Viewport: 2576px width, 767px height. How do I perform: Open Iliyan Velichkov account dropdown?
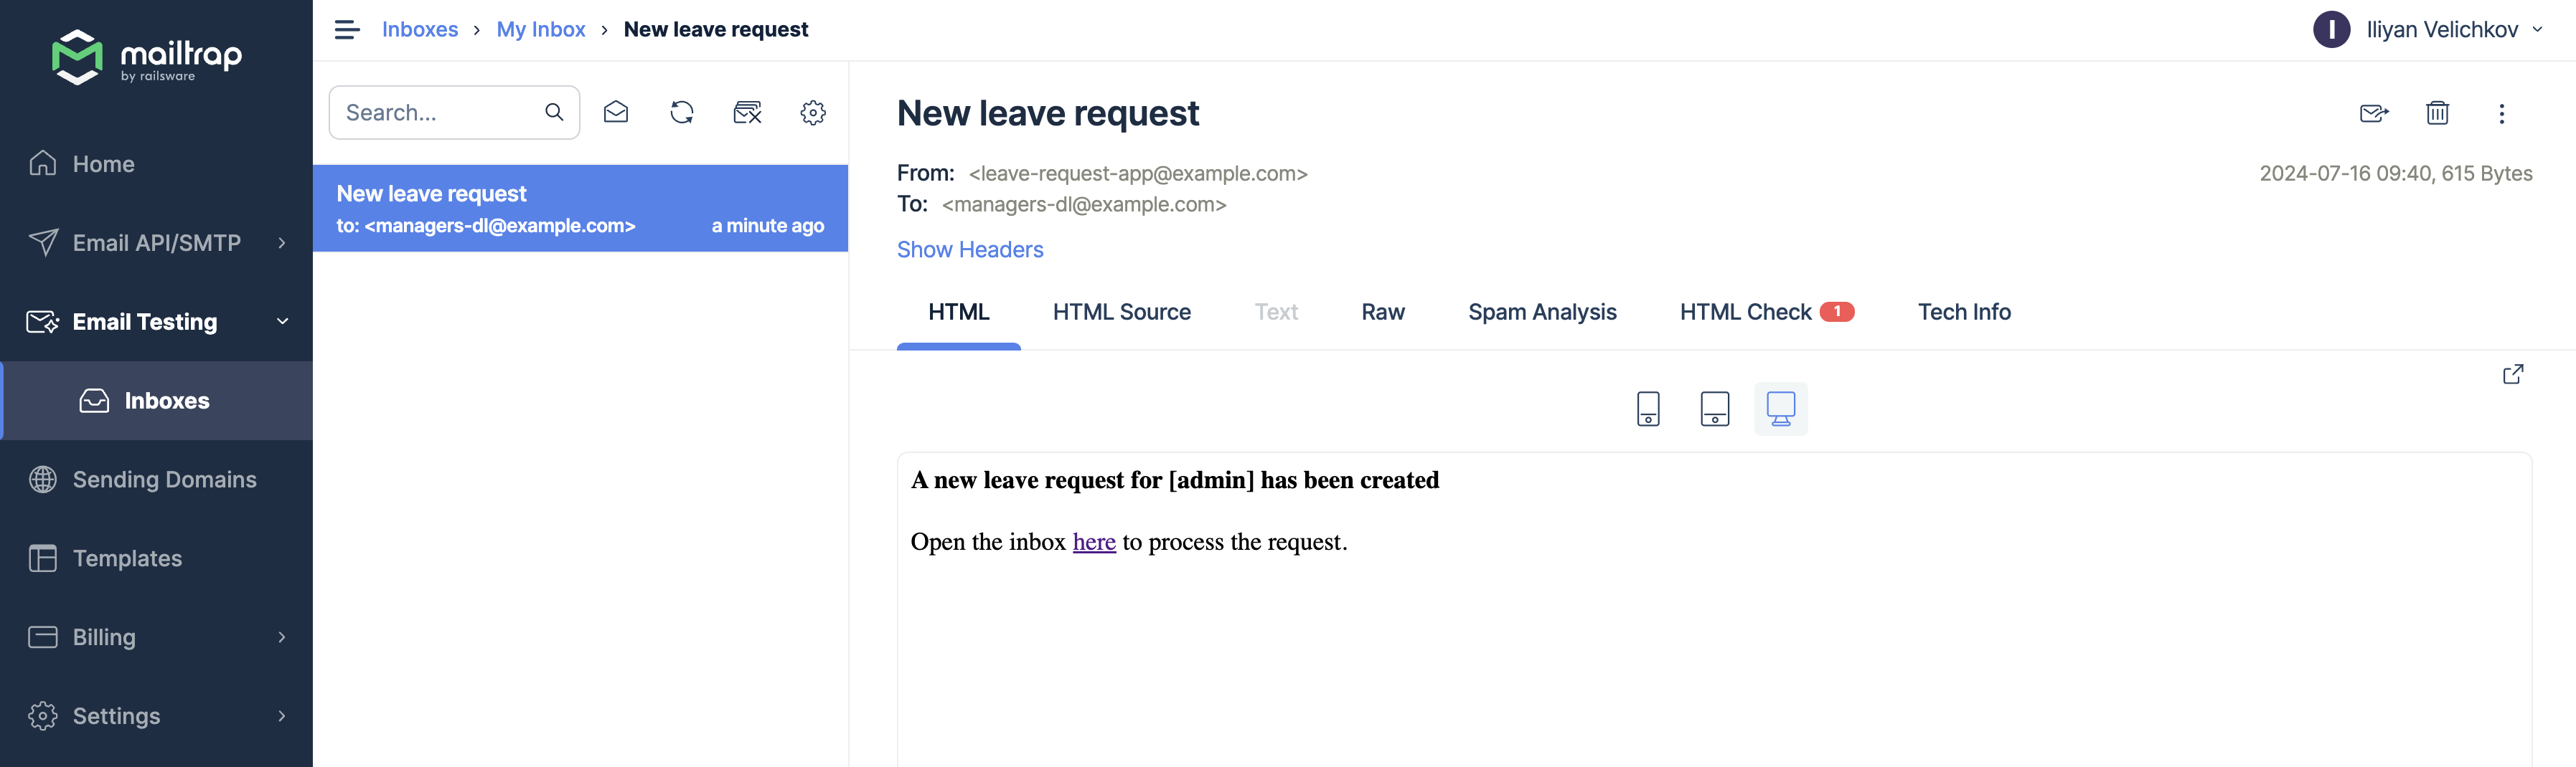click(x=2427, y=30)
